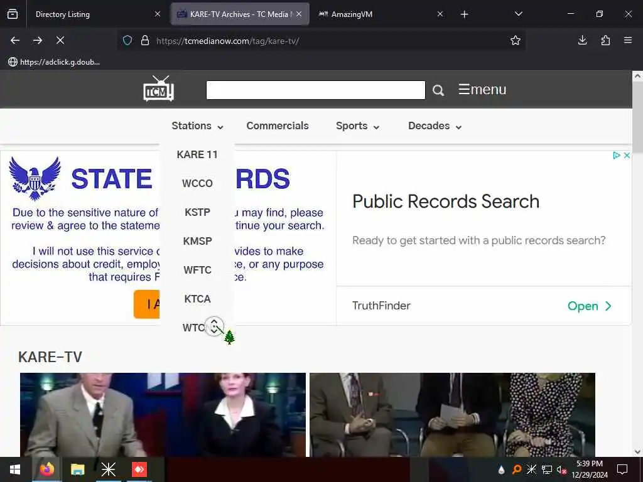The width and height of the screenshot is (643, 482).
Task: Open taskbar clock and date
Action: (x=589, y=469)
